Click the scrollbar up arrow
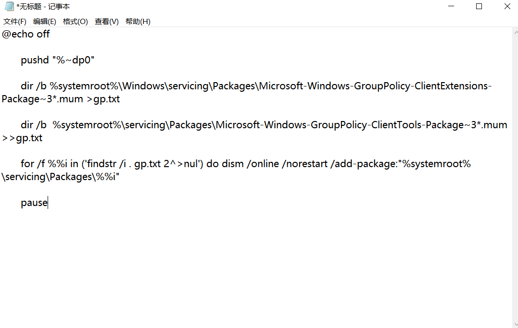Viewport: 518px width, 328px height. point(515,32)
